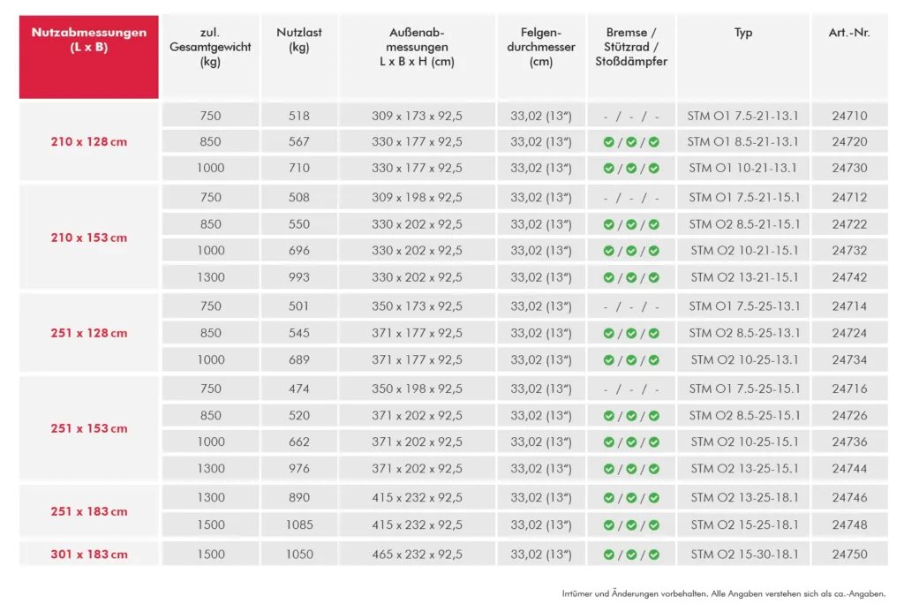
Task: Click the Stoßdämpfer checkmark for article 24722
Action: 653,225
